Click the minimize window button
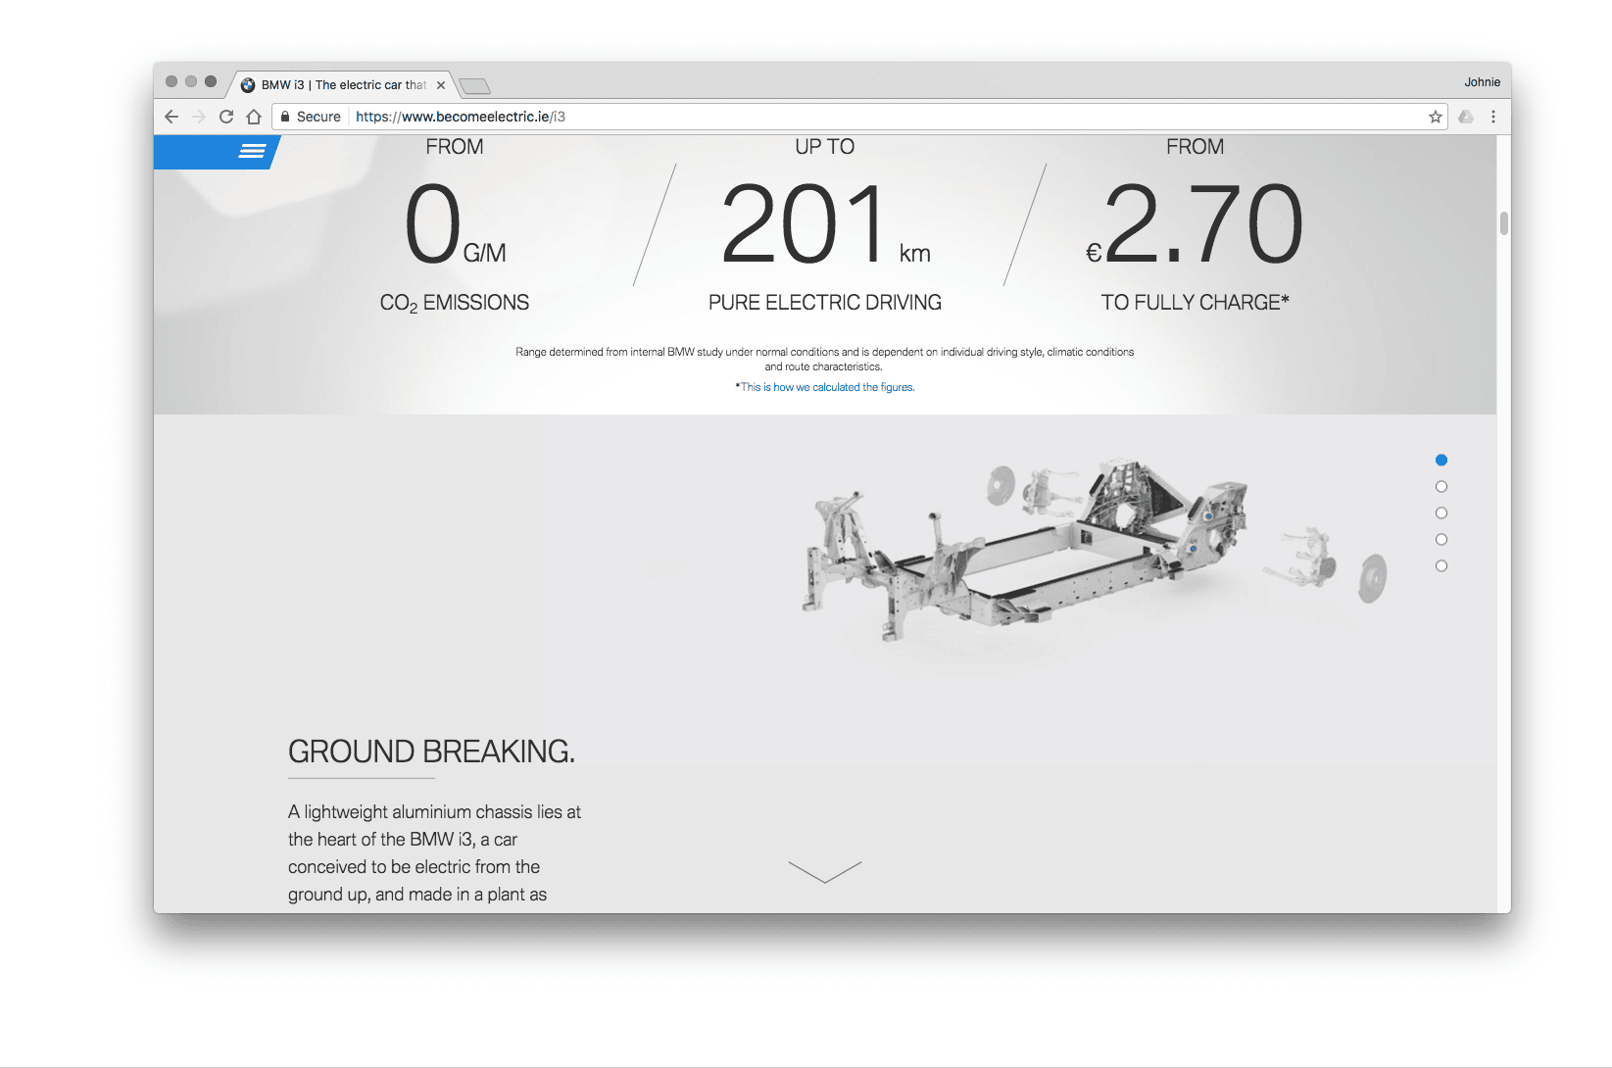Viewport: 1612px width, 1068px height. tap(191, 81)
